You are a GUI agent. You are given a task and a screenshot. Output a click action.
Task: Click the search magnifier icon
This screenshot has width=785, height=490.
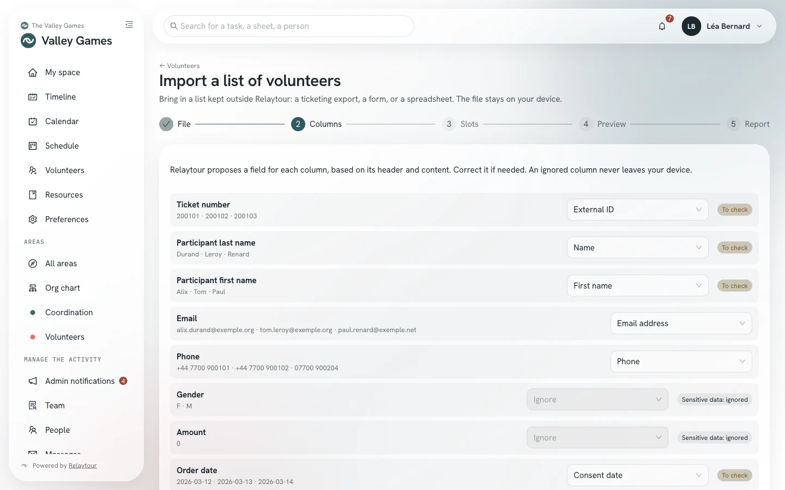174,26
